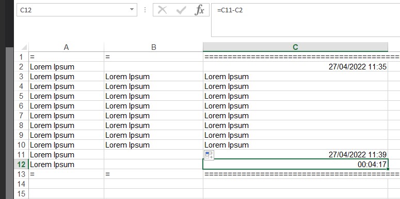The width and height of the screenshot is (400, 199).
Task: Select row 10 header
Action: tap(21, 145)
